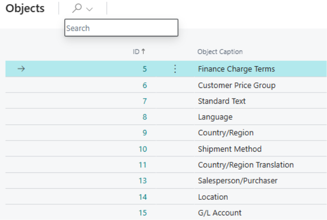Select the Customer Price Group caption cell
Screen dimensions: 327x220
click(236, 85)
